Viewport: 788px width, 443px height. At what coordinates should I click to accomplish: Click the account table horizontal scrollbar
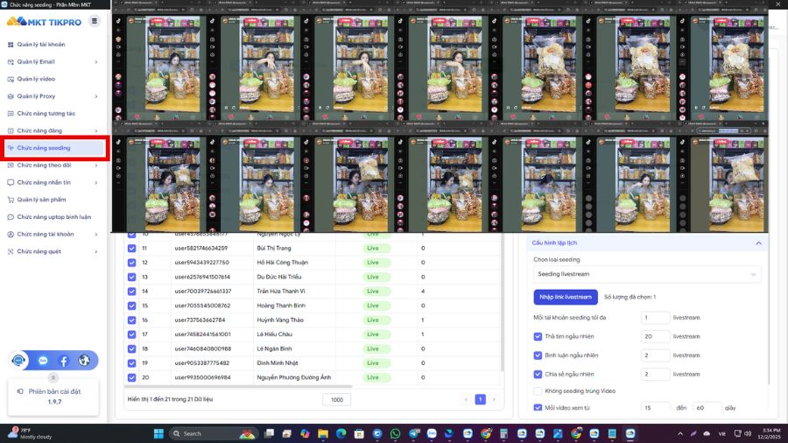click(x=238, y=387)
